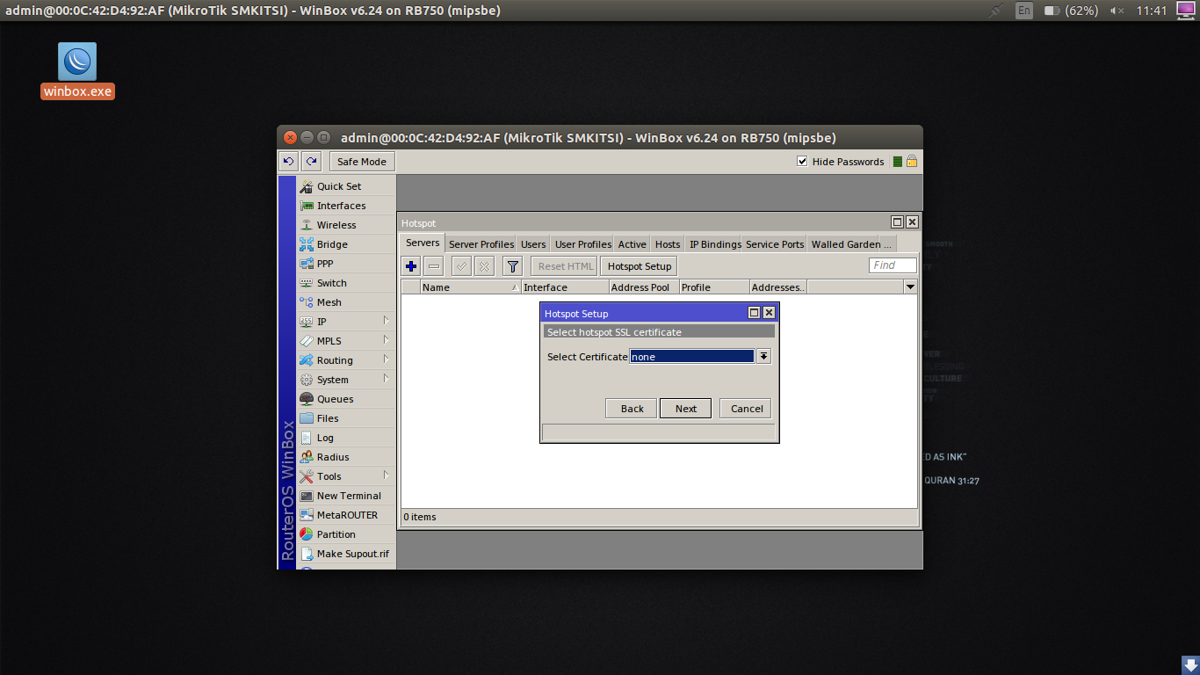Expand the IP submenu in the sidebar
The width and height of the screenshot is (1200, 675).
pyautogui.click(x=346, y=322)
